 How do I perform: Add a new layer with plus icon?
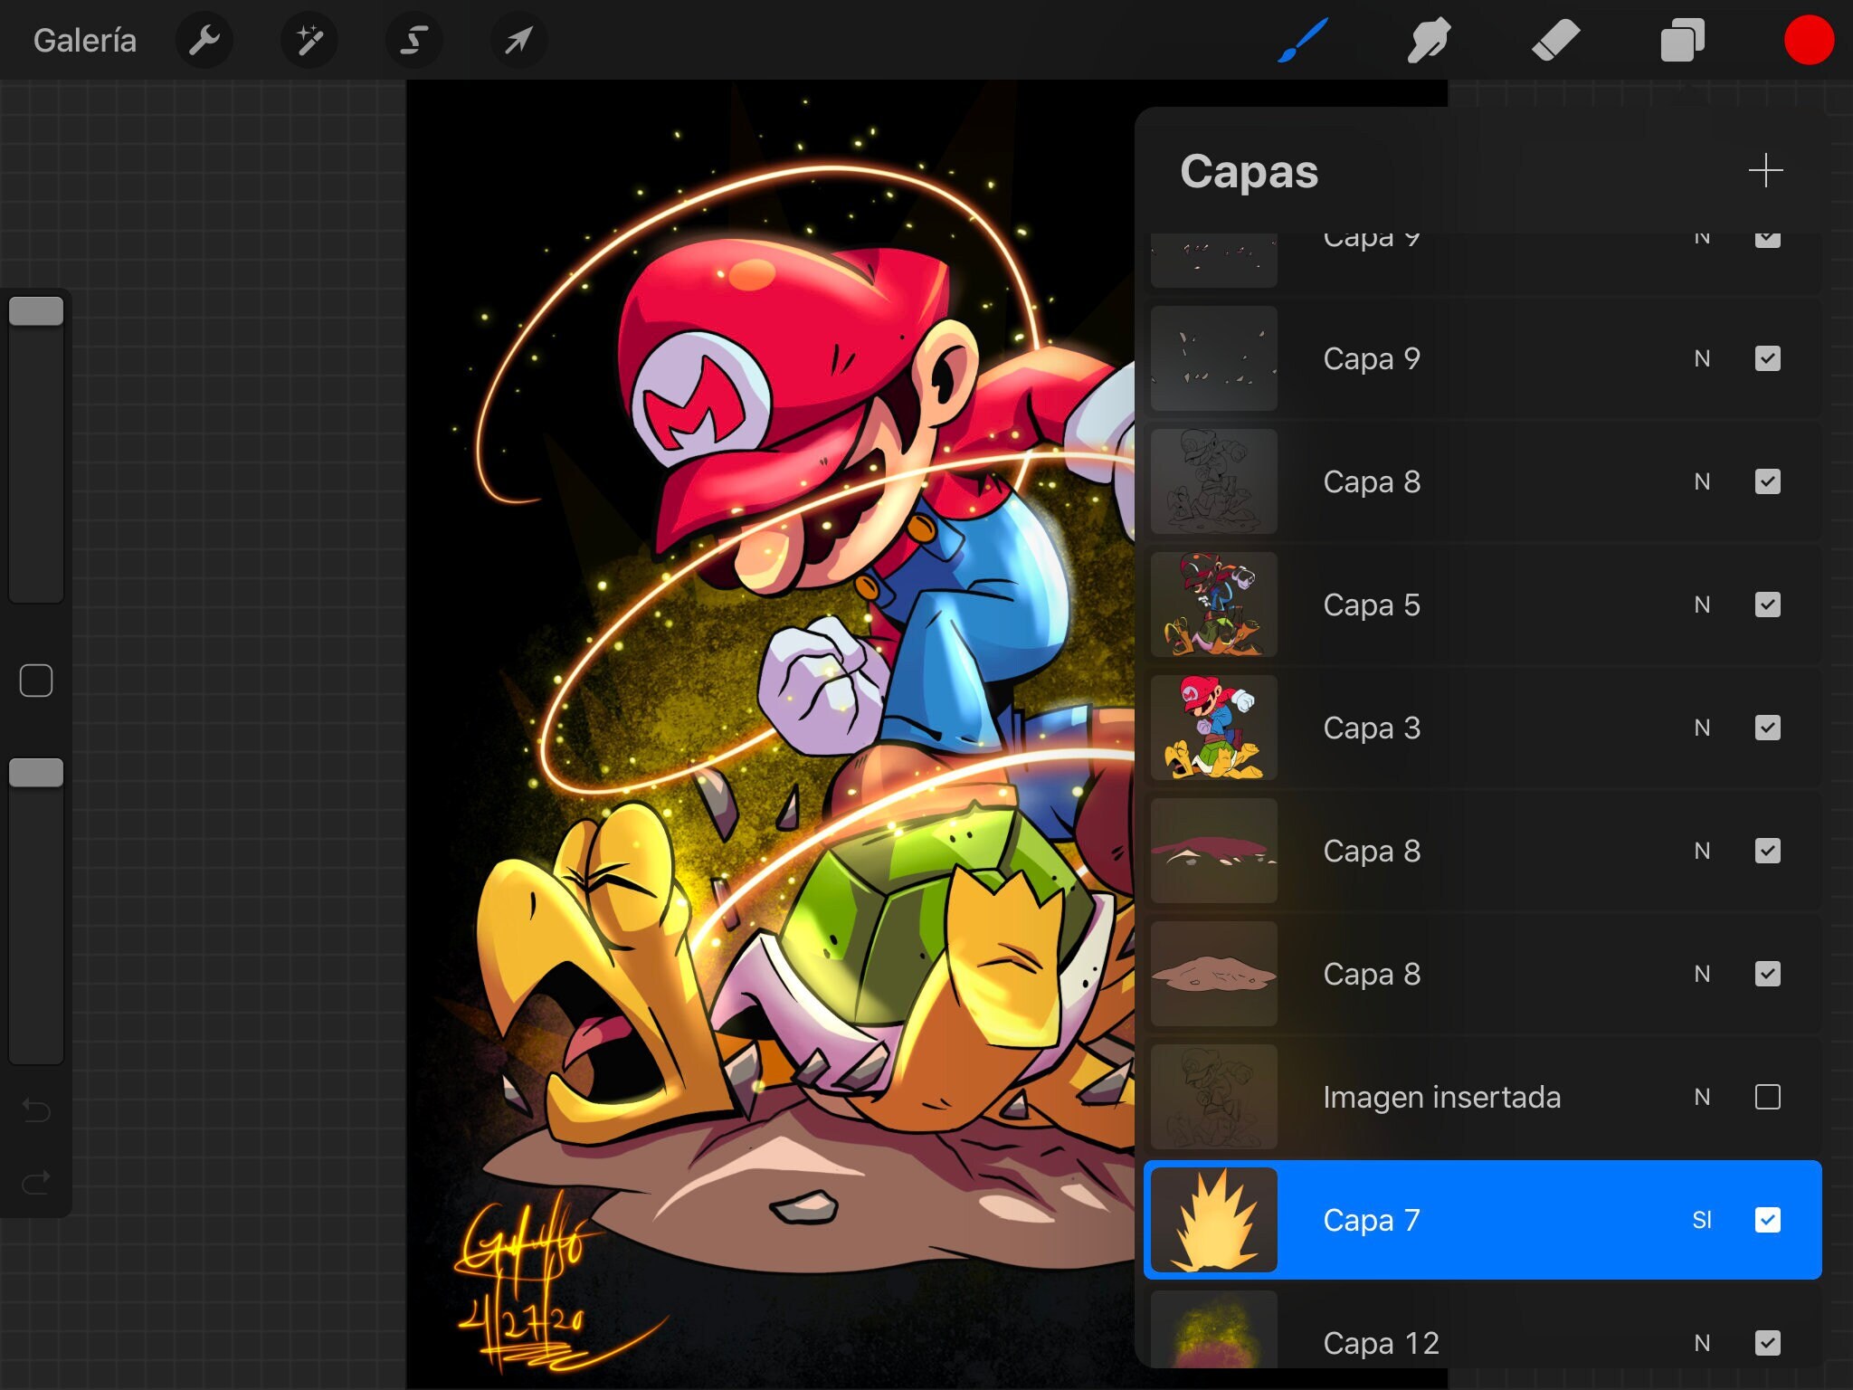[1765, 170]
